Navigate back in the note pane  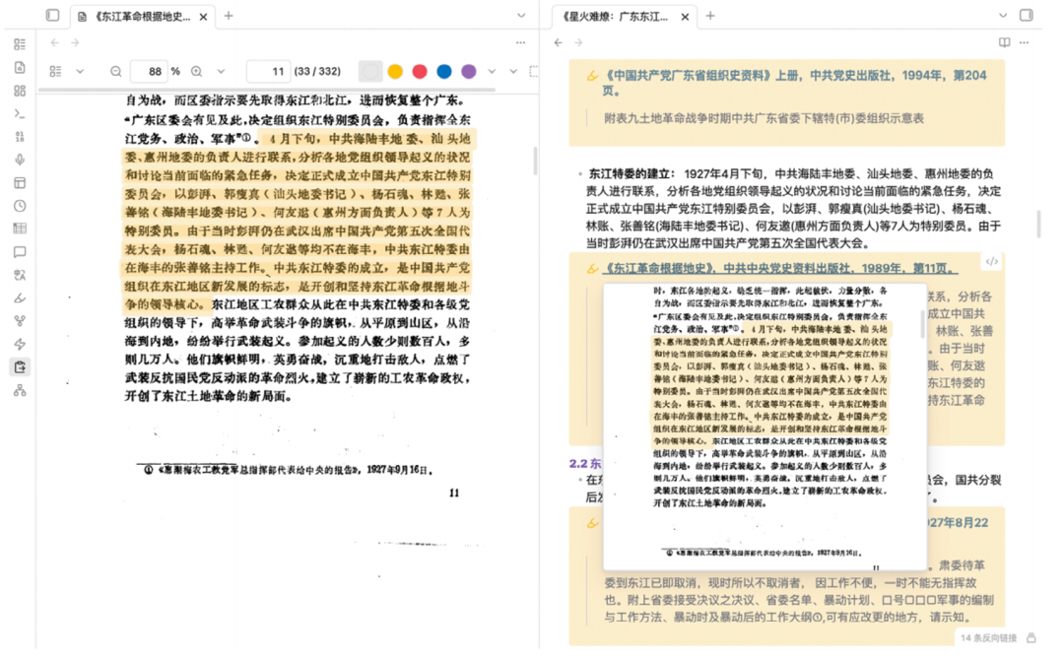559,42
